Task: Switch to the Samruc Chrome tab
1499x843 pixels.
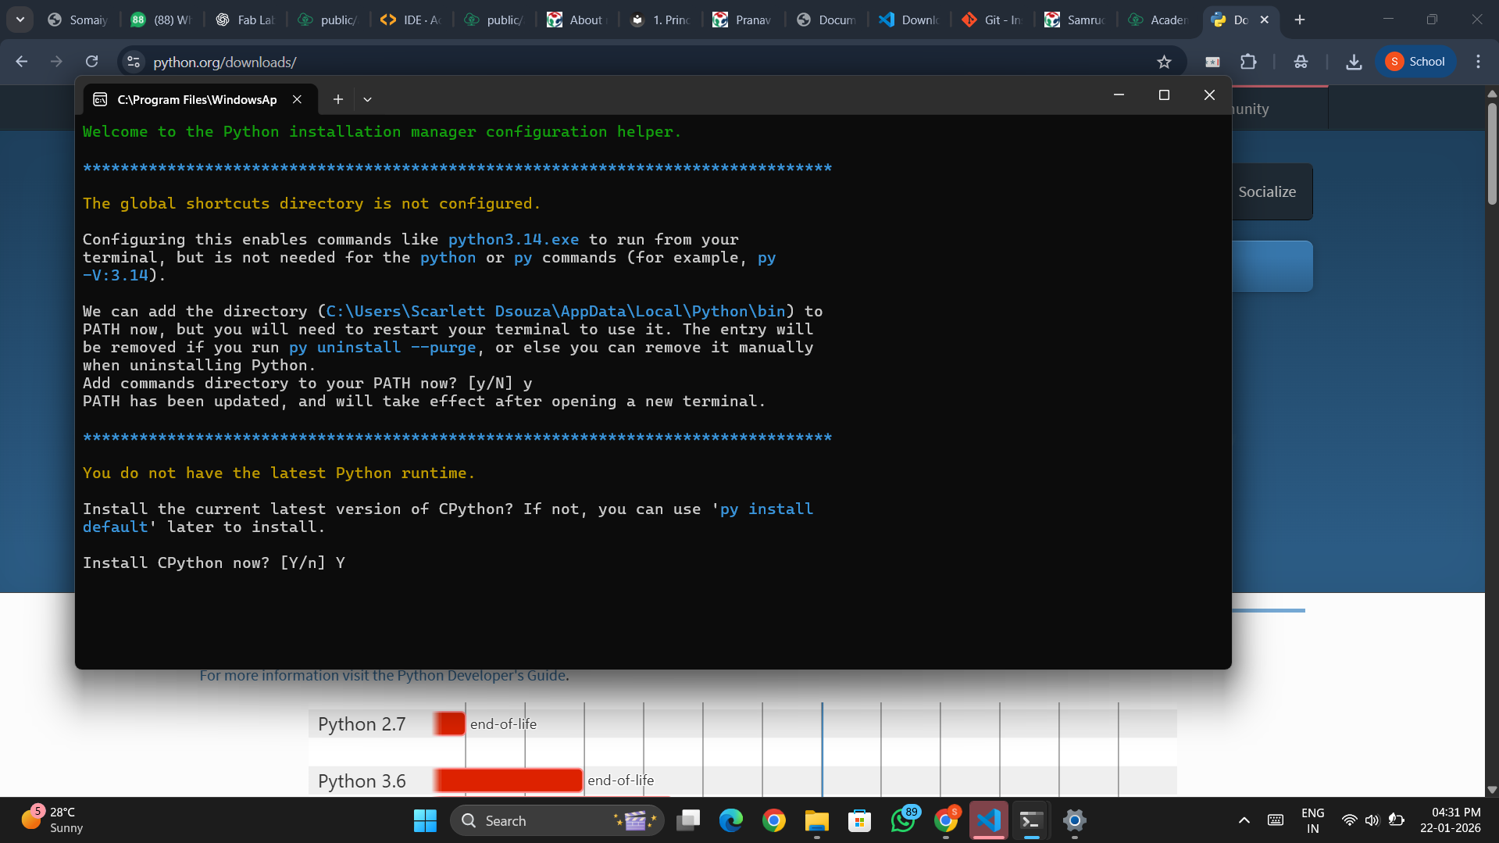Action: tap(1075, 20)
